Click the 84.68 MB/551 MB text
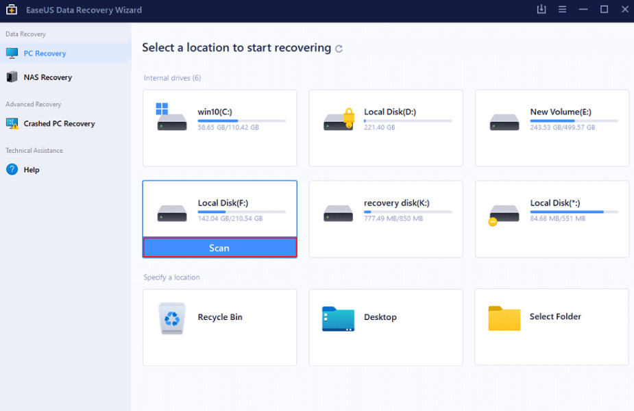 [558, 219]
